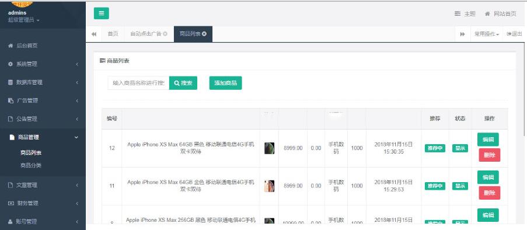Click 编辑 for product 11
Viewport: 527px width, 230px height.
[x=488, y=177]
